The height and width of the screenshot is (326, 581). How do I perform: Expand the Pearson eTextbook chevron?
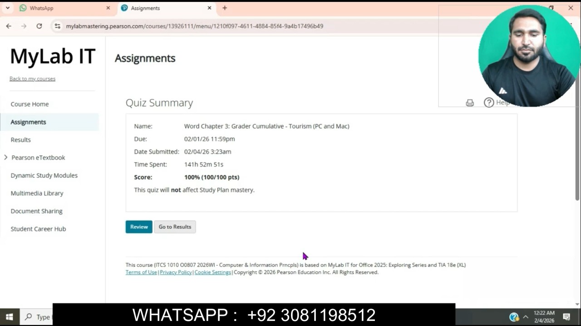[5, 158]
